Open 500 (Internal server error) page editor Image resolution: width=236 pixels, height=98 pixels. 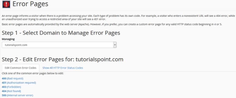point(17,95)
